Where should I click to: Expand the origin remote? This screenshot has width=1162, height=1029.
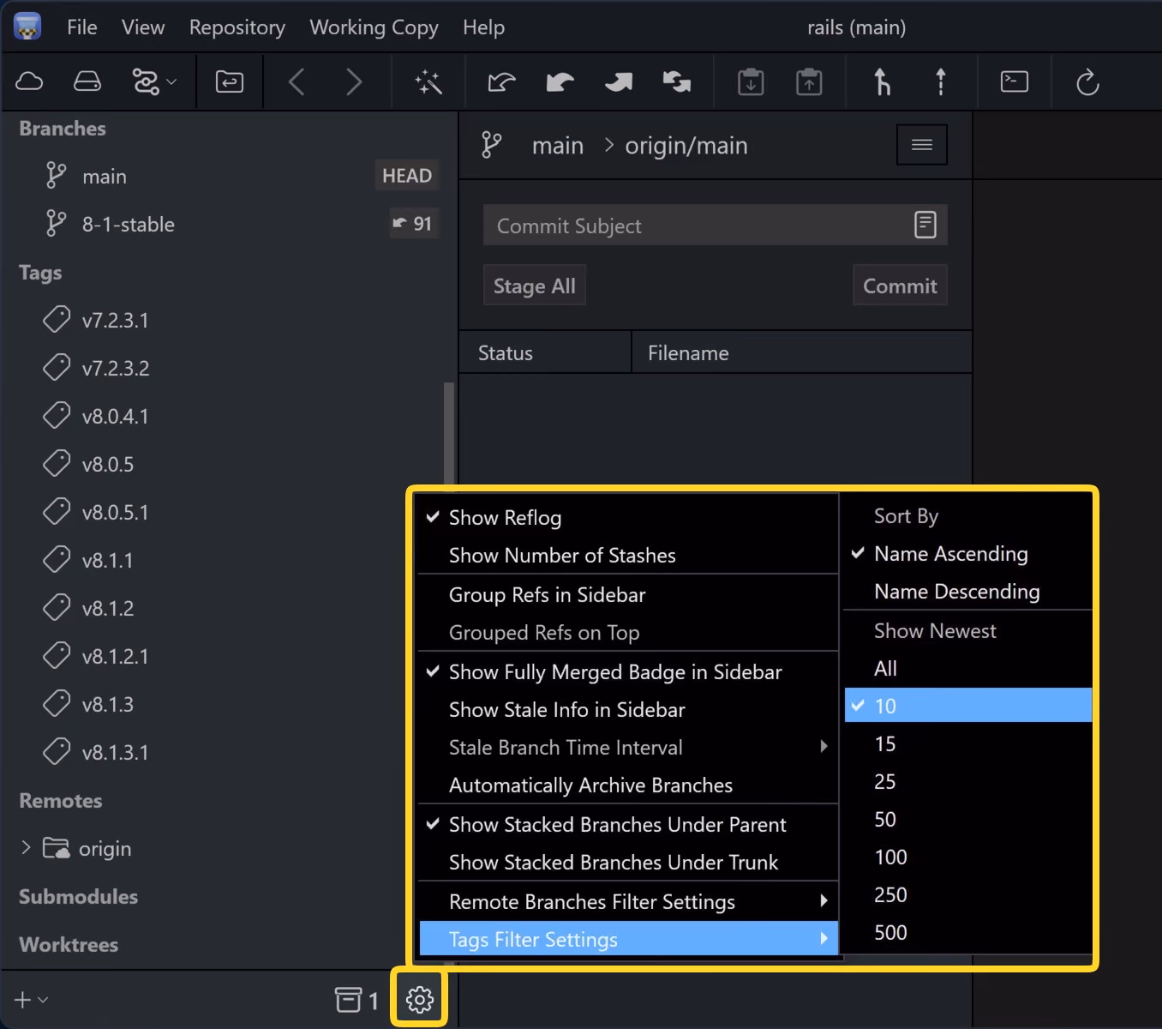point(26,848)
